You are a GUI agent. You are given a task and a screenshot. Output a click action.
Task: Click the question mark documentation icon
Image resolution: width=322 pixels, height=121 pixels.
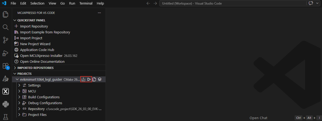pyautogui.click(x=16, y=61)
